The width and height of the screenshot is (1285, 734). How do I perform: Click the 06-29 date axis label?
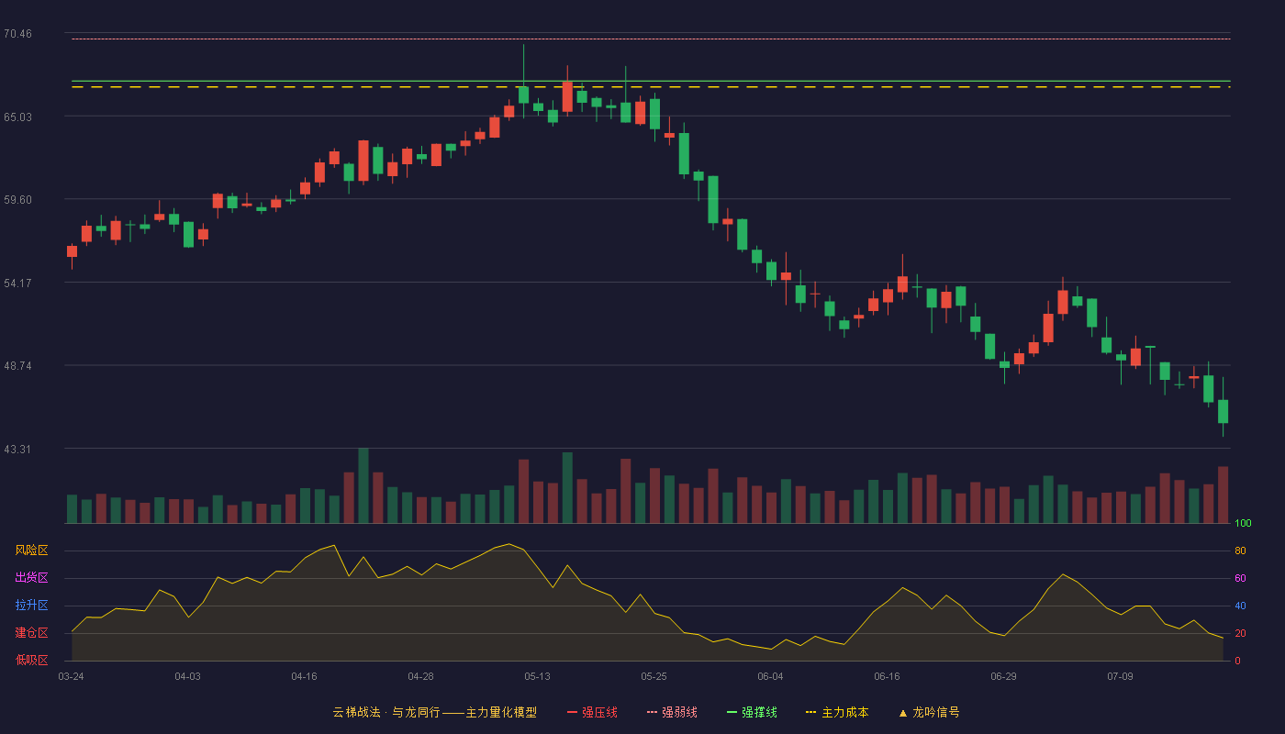[x=1003, y=676]
